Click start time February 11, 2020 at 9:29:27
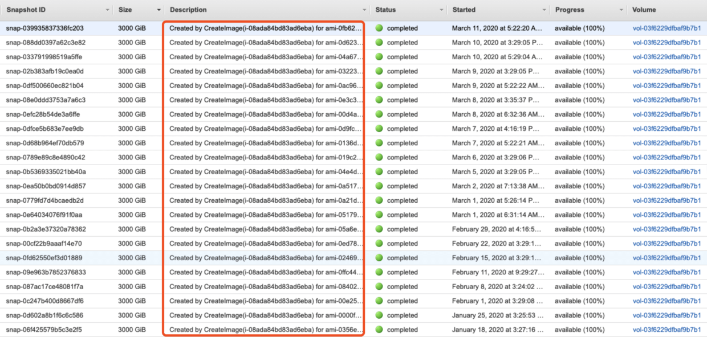Image resolution: width=707 pixels, height=337 pixels. pyautogui.click(x=498, y=272)
